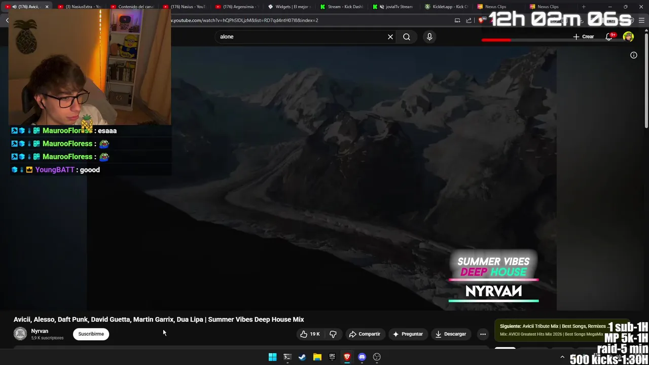Click the video player area
The image size is (649, 365).
click(x=322, y=178)
